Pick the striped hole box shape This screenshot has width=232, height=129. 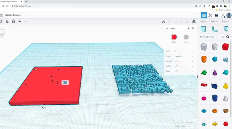(x=204, y=47)
